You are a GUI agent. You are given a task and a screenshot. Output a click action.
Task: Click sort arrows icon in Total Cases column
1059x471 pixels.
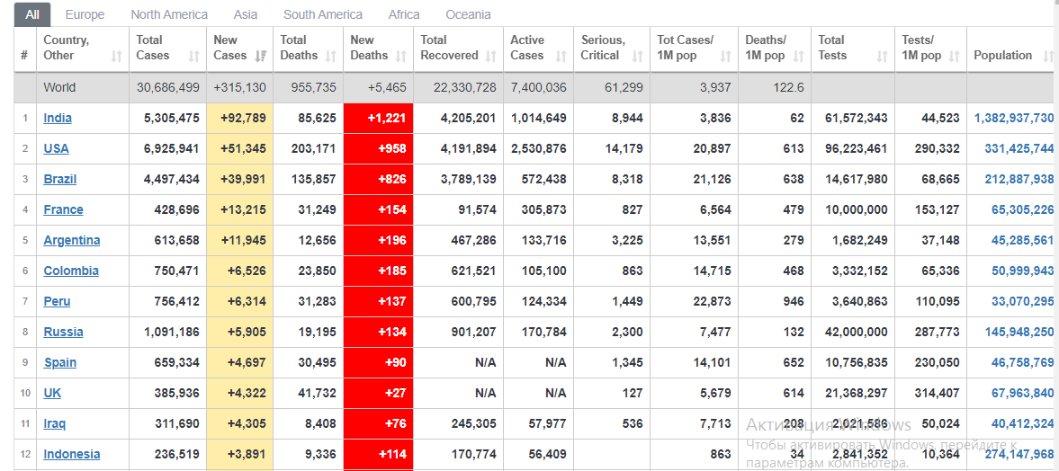pos(193,57)
